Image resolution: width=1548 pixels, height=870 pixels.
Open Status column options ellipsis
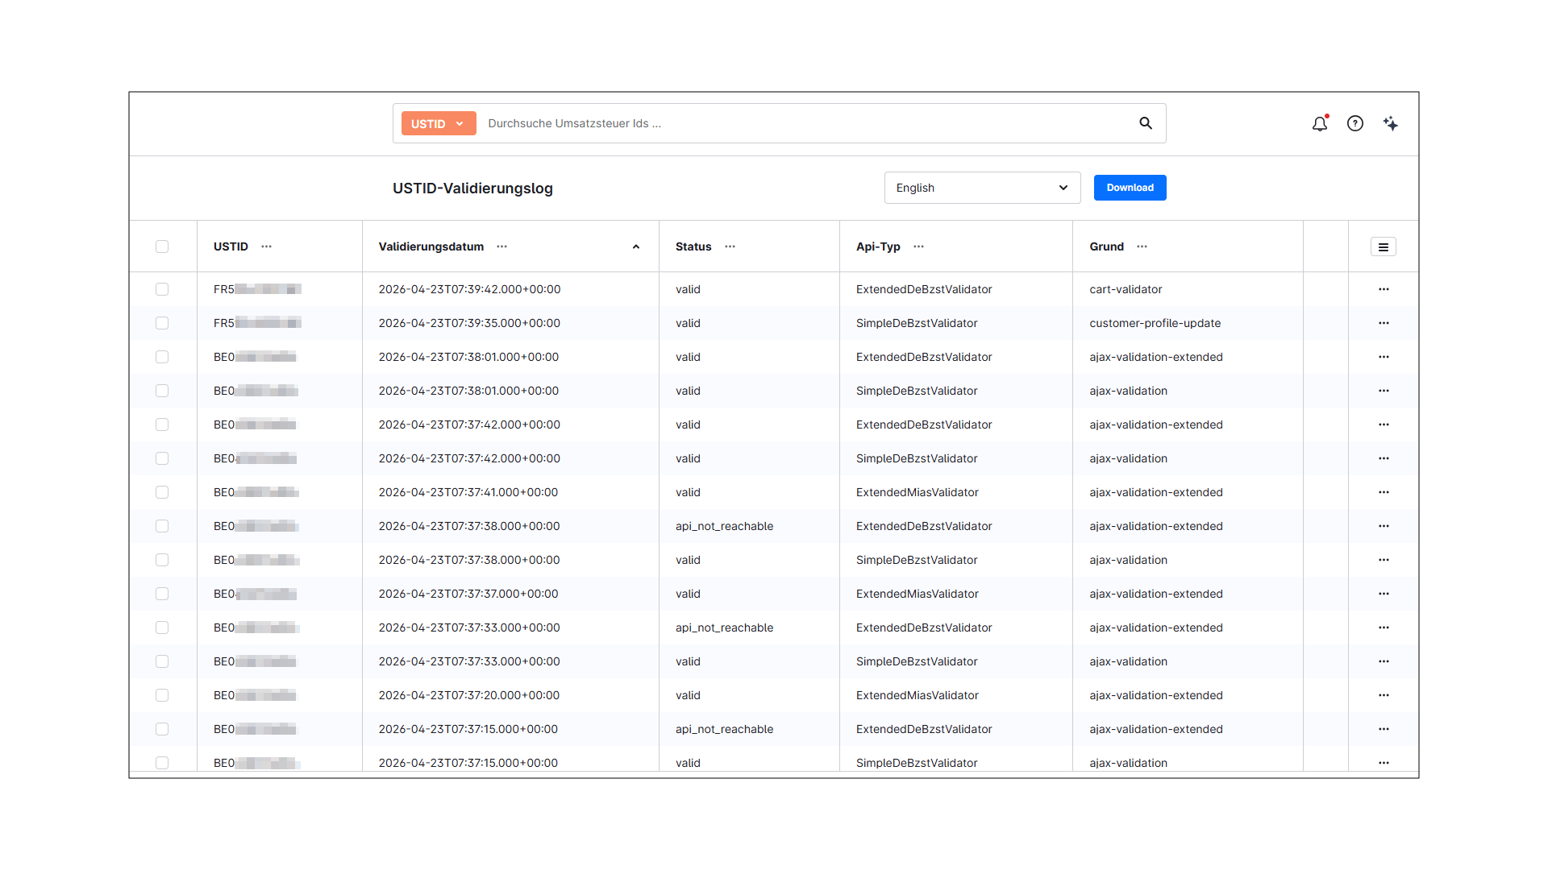point(730,246)
